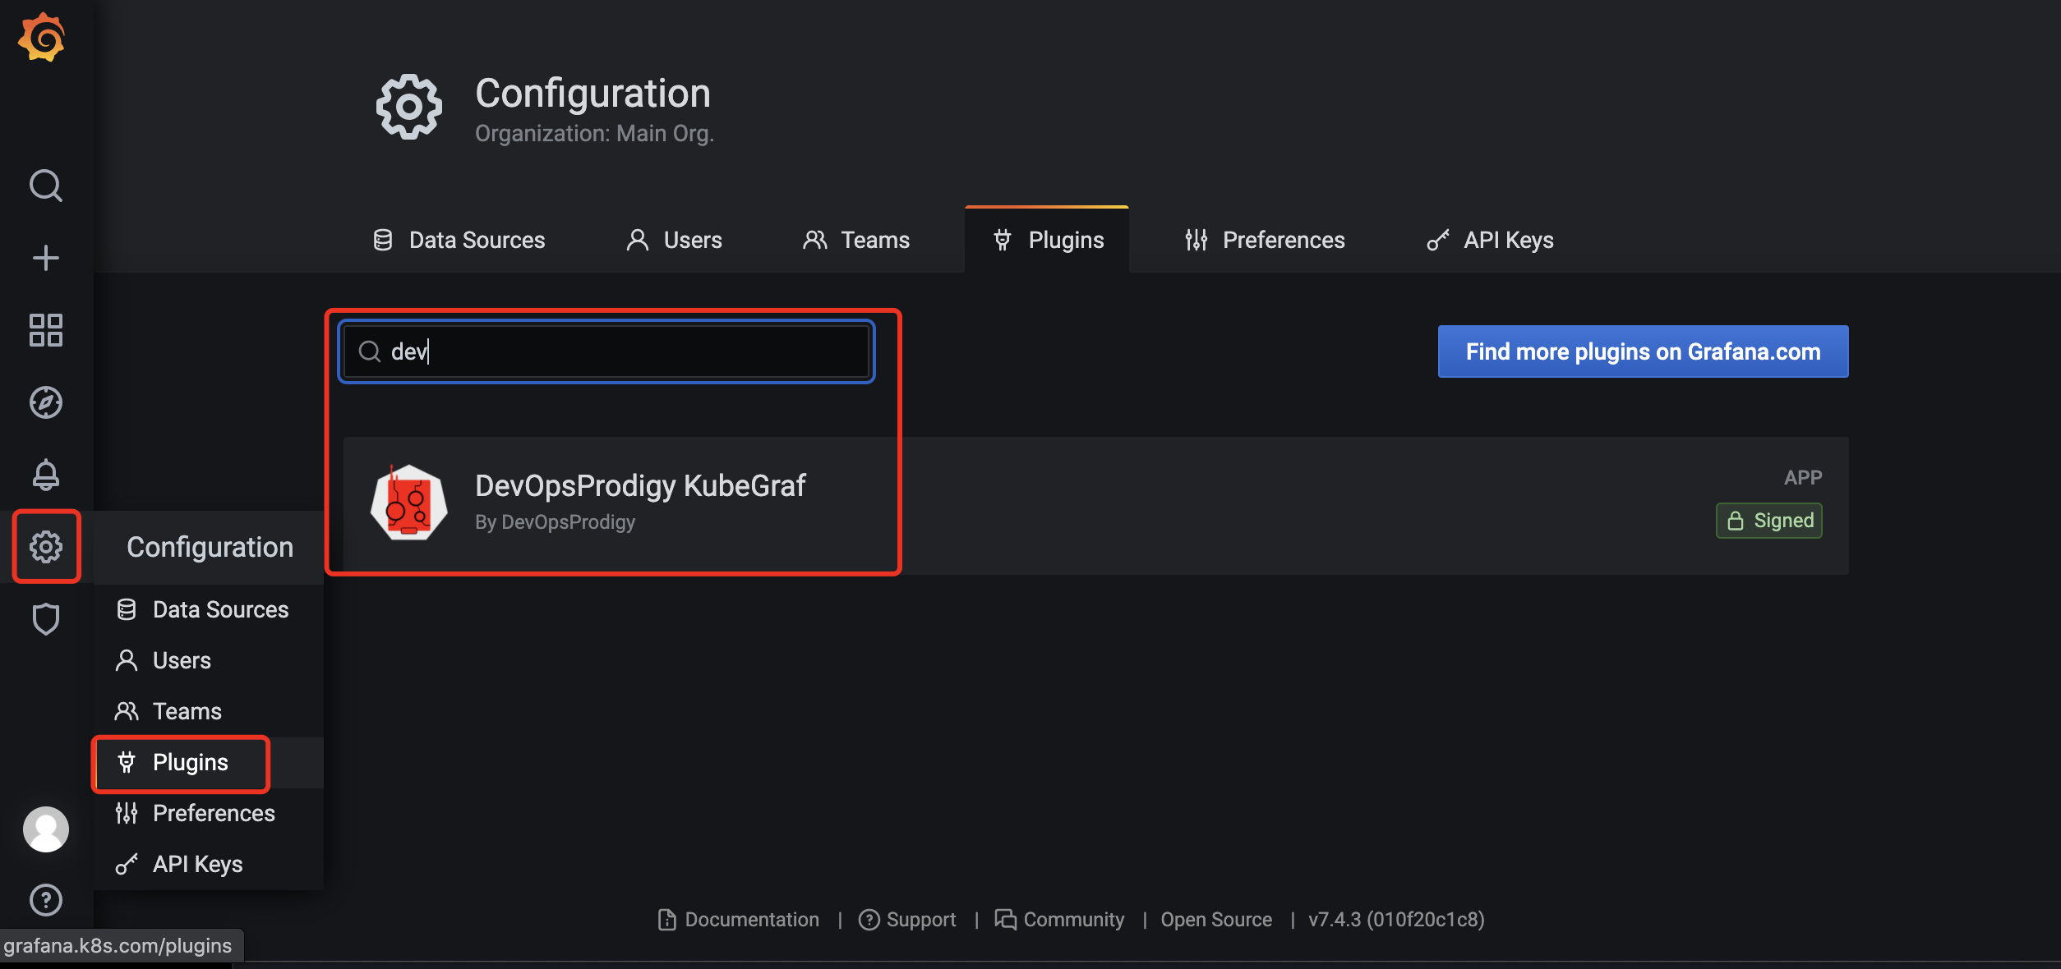Choose API Keys in Configuration flyout menu
The height and width of the screenshot is (969, 2061).
click(209, 864)
